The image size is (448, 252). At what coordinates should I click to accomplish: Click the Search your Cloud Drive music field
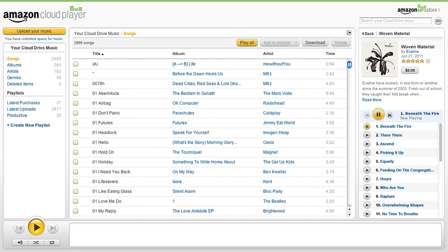396,21
